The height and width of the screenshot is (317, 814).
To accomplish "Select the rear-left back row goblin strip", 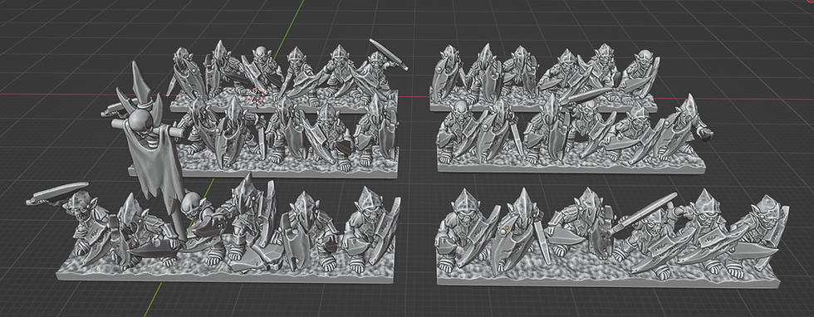I will (x=284, y=76).
